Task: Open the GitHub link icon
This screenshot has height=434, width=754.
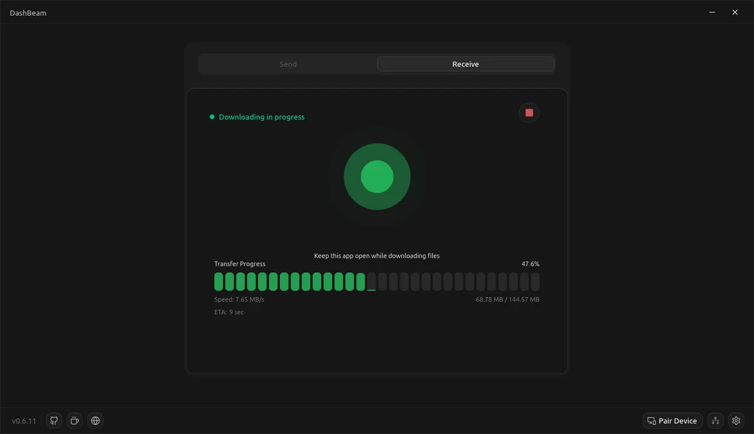Action: 54,420
